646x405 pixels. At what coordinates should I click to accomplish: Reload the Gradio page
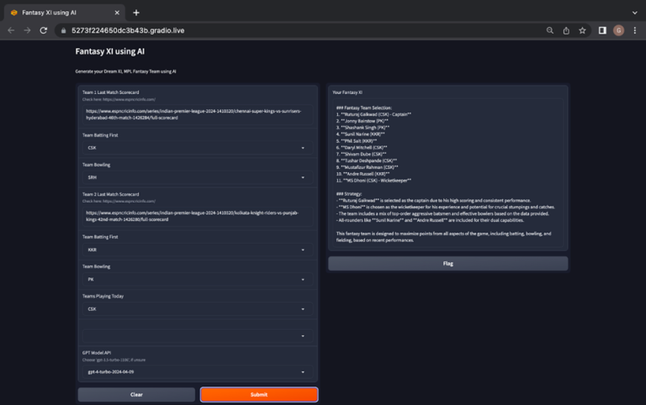(43, 30)
